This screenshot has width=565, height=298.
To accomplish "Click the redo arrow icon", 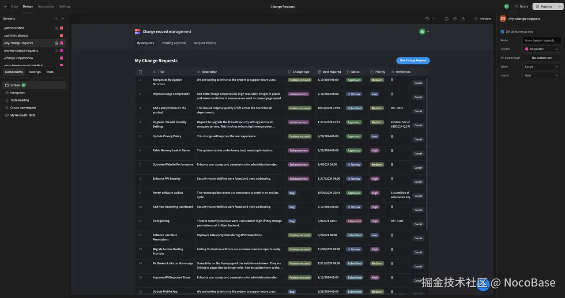I will click(x=433, y=19).
